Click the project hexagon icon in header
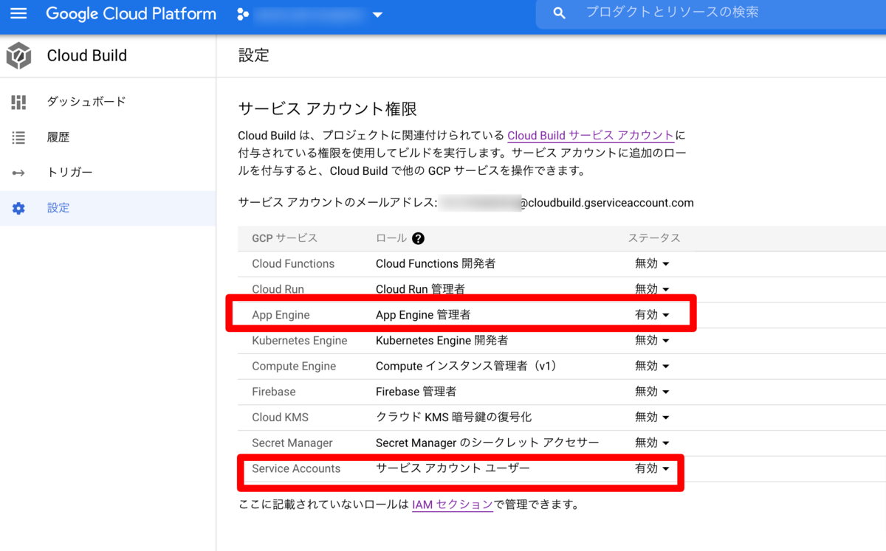886x551 pixels. pyautogui.click(x=241, y=14)
